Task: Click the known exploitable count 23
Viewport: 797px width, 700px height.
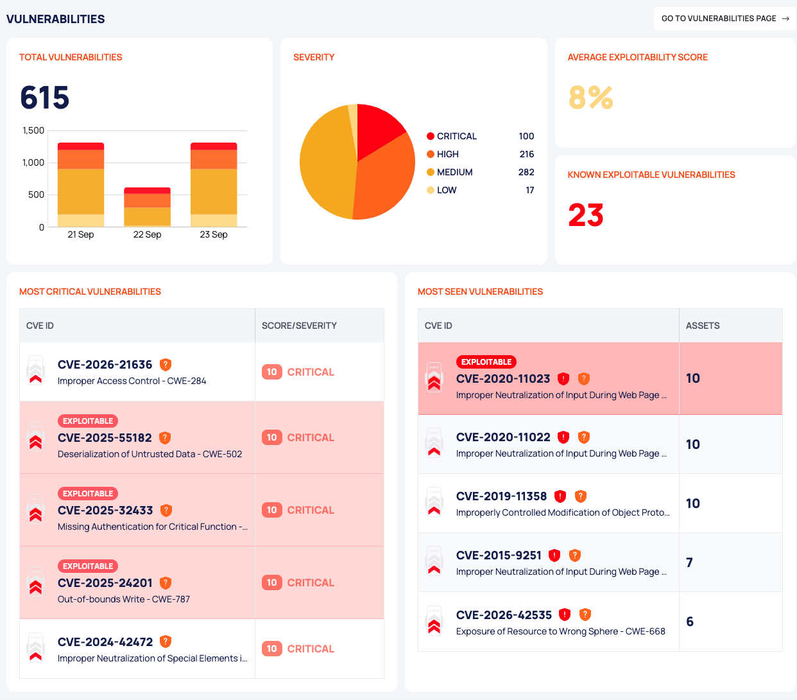Action: (x=586, y=215)
